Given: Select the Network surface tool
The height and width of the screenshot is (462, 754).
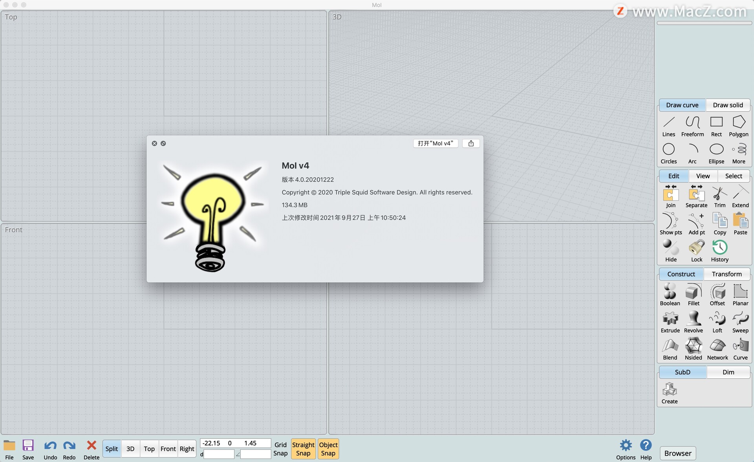Looking at the screenshot, I should tap(717, 348).
